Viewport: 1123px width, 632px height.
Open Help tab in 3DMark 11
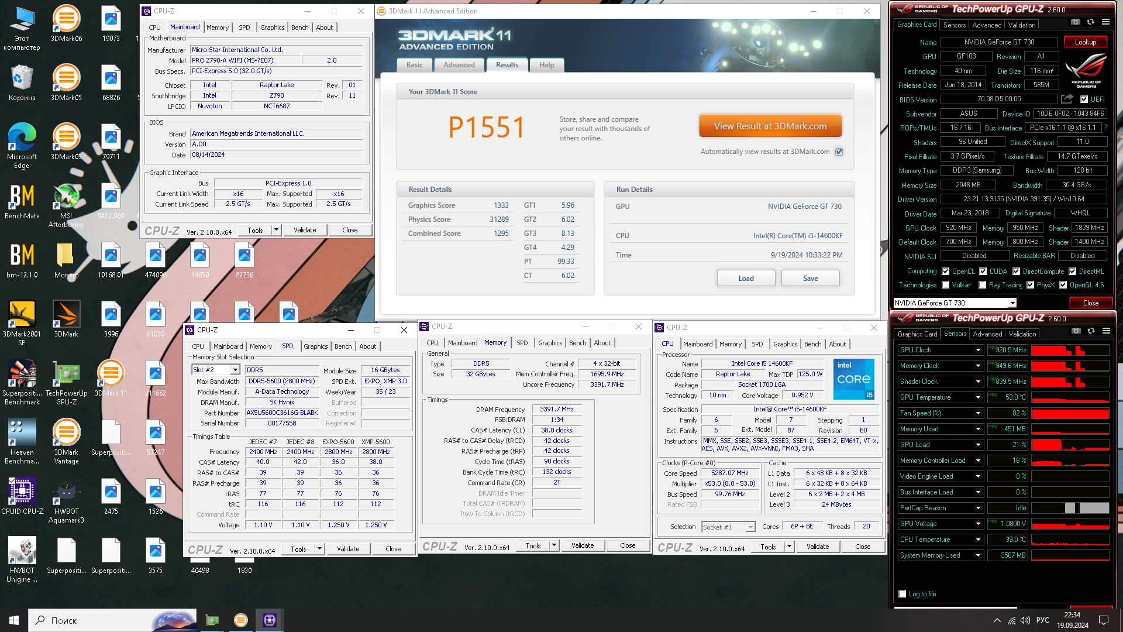click(547, 65)
